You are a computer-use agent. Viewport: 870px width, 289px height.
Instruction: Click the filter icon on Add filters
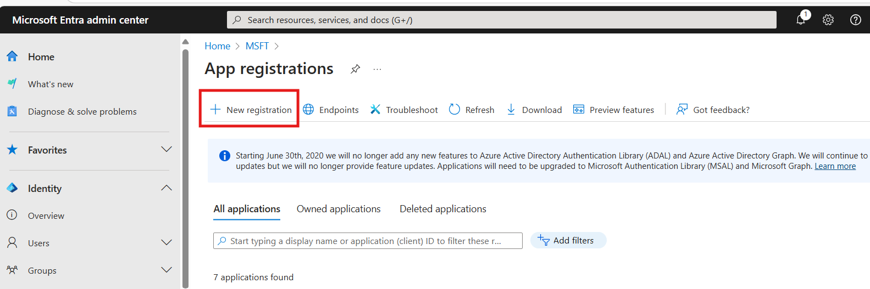[x=544, y=240]
